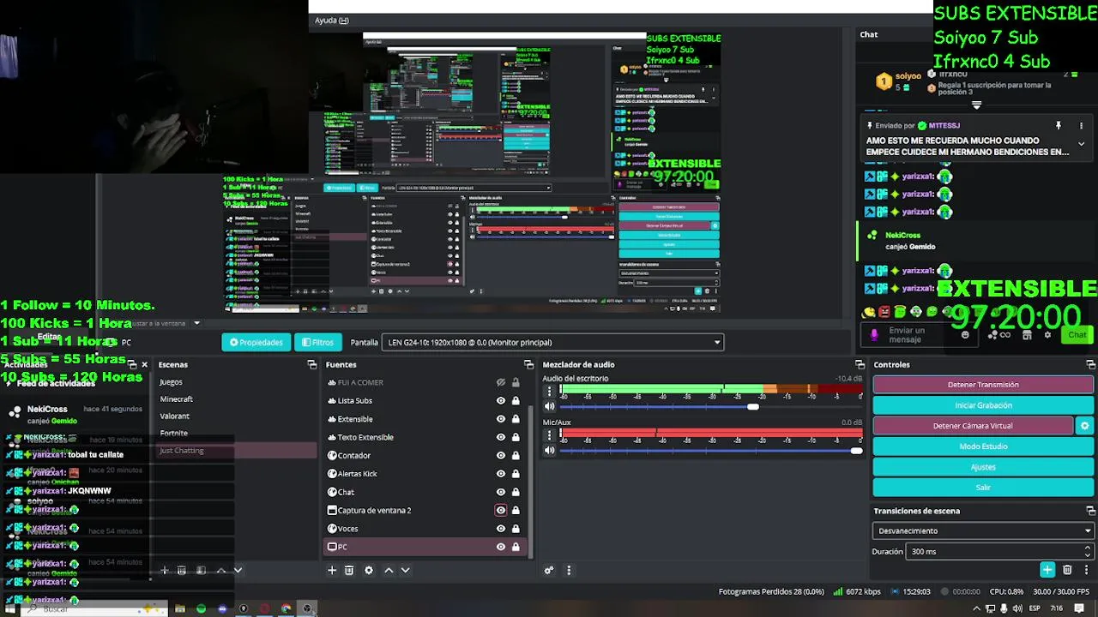1098x617 pixels.
Task: Select the Juegos scene
Action: coord(171,382)
